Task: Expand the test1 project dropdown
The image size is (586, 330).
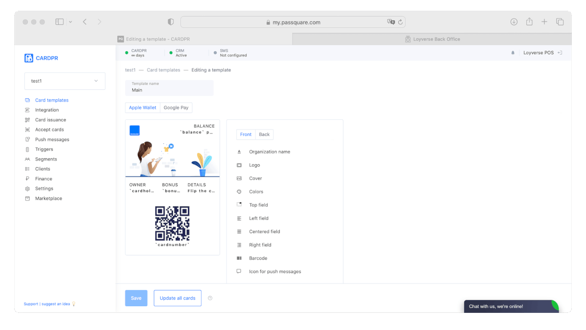Action: pyautogui.click(x=65, y=81)
